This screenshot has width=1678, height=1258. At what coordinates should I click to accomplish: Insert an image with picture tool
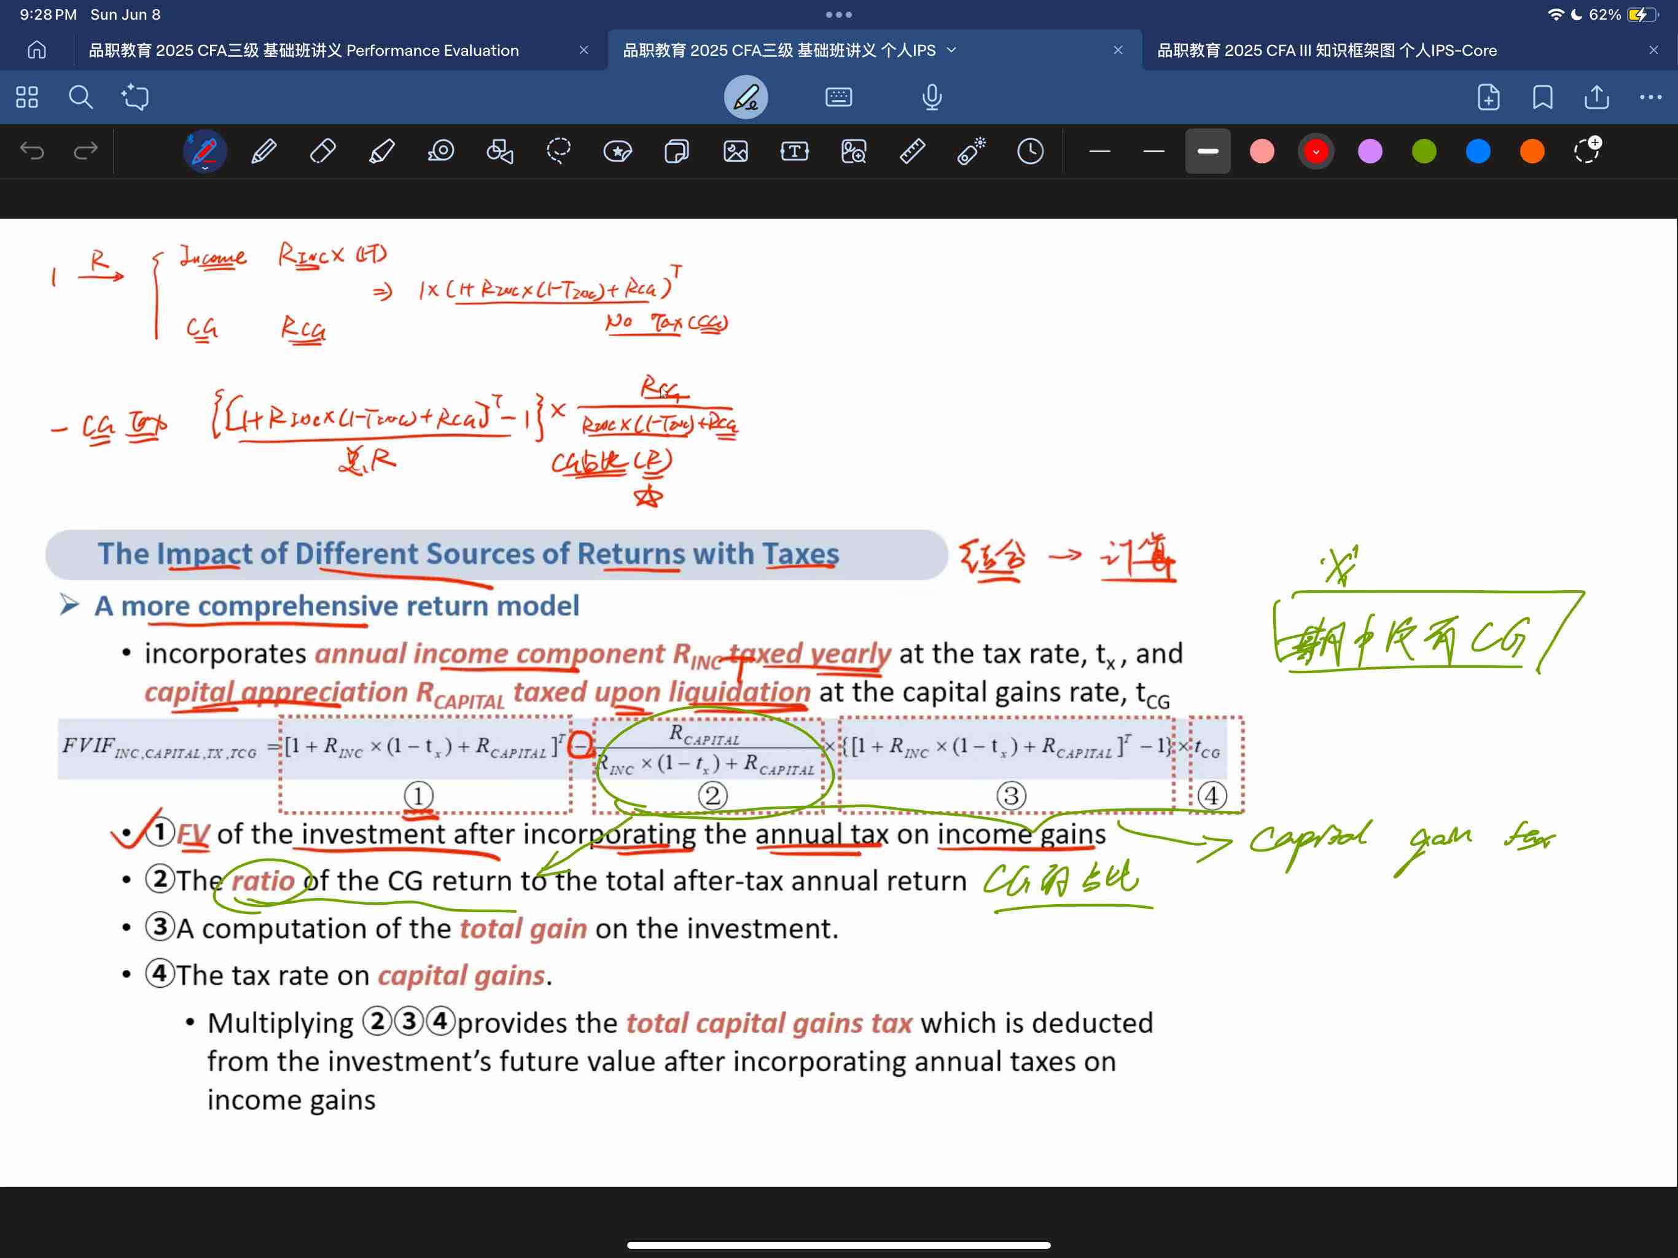pos(735,151)
